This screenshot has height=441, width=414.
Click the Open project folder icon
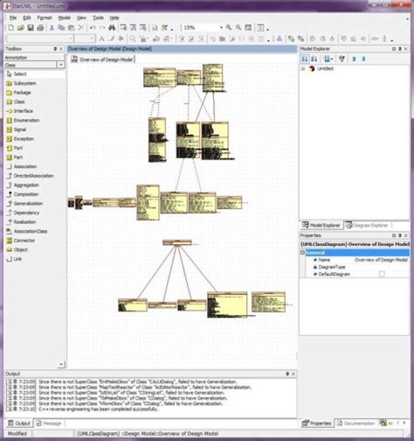coord(21,28)
